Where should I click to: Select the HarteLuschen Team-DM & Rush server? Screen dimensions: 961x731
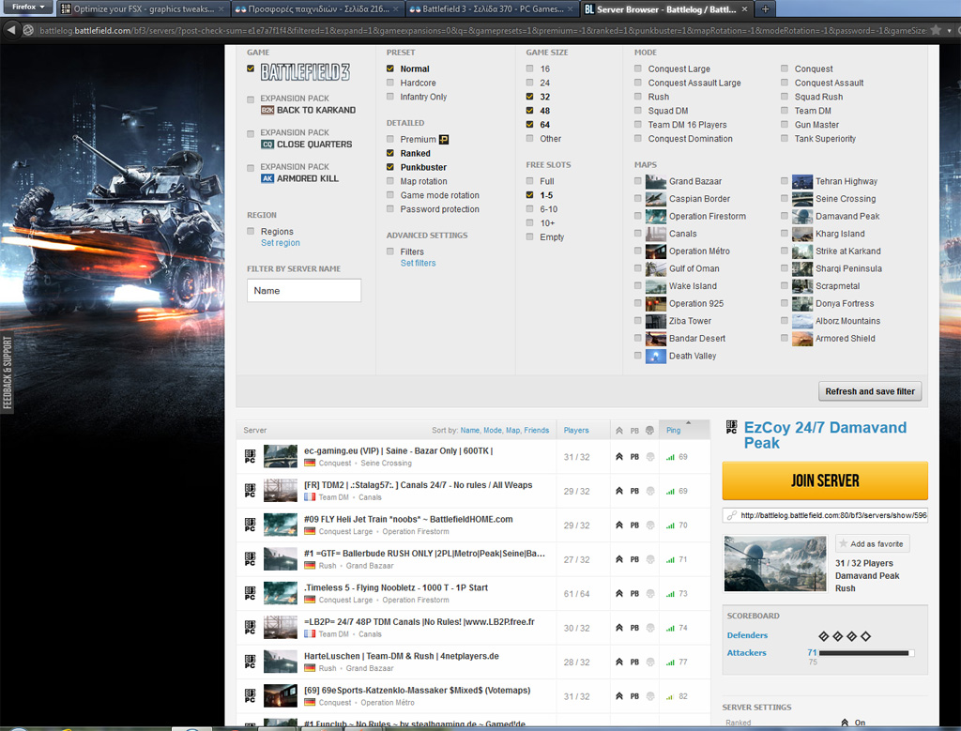tap(473, 662)
